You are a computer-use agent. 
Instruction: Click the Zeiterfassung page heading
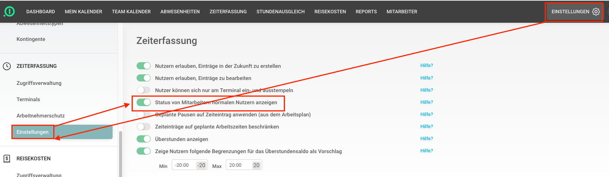point(167,41)
